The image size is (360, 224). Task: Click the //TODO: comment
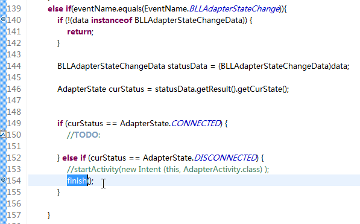coord(84,135)
